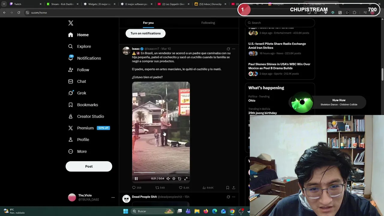Toggle picture-in-picture for video
Image resolution: width=384 pixels, height=216 pixels.
(179, 178)
